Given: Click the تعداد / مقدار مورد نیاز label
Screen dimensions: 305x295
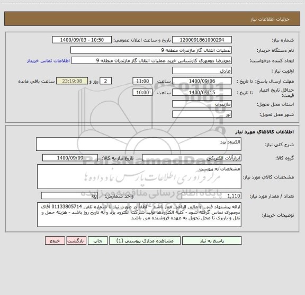Looking at the screenshot, I should 272,196.
